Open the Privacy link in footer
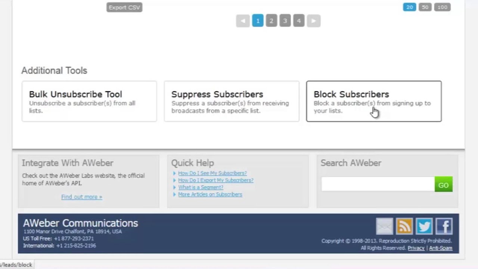 point(416,248)
